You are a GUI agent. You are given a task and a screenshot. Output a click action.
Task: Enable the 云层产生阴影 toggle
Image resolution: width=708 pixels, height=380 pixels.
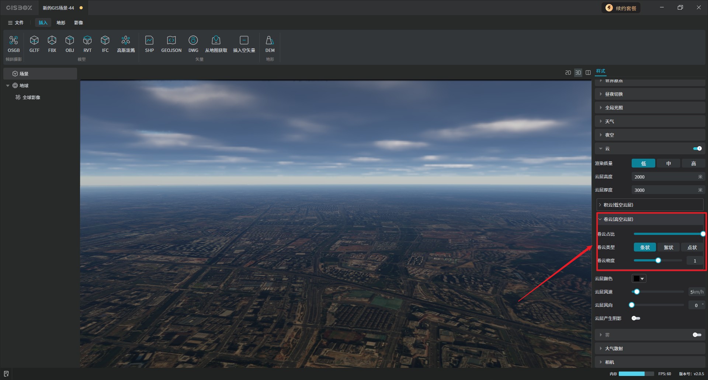tap(636, 318)
